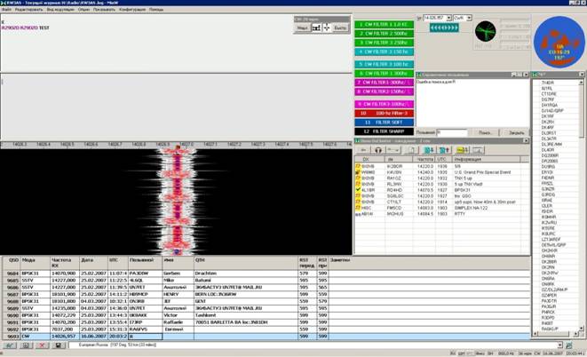Click red macro 10 100-hz Filter-3
The image size is (587, 357).
(x=385, y=113)
